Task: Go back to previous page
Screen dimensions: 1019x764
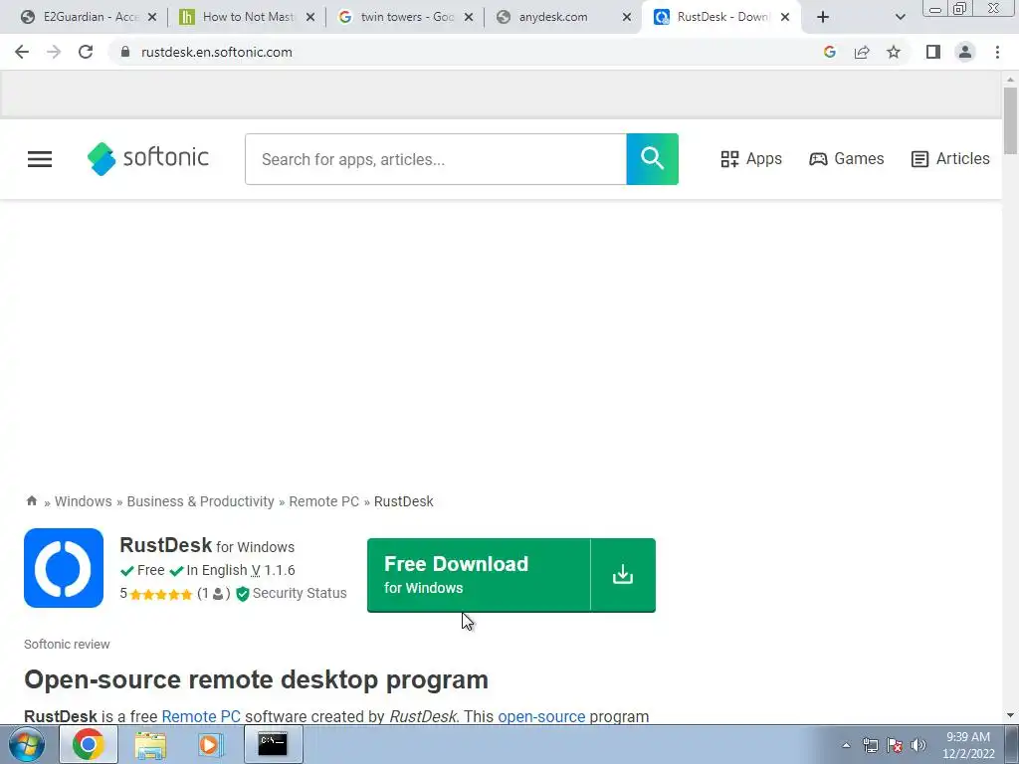Action: pos(22,52)
